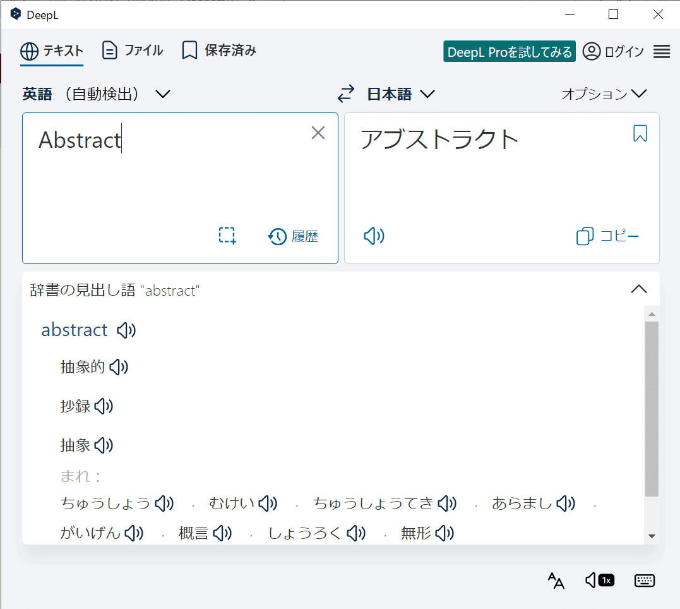Open the on-screen keyboard icon
This screenshot has width=680, height=609.
click(x=644, y=581)
